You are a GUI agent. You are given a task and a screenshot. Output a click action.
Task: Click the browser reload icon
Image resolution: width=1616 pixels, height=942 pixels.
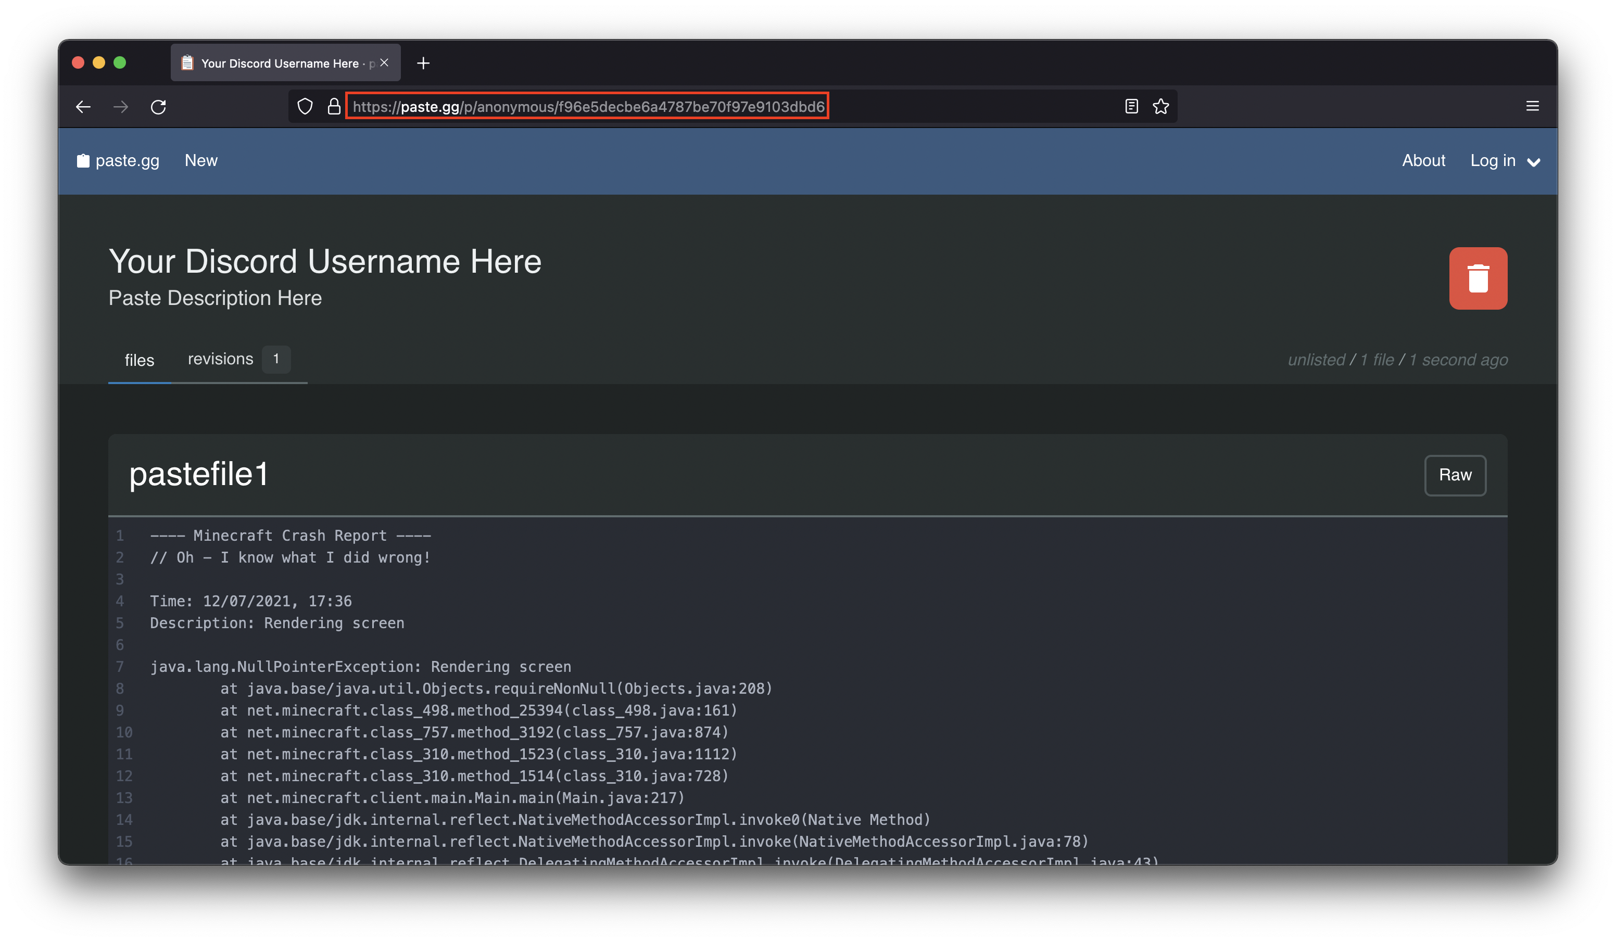point(159,107)
